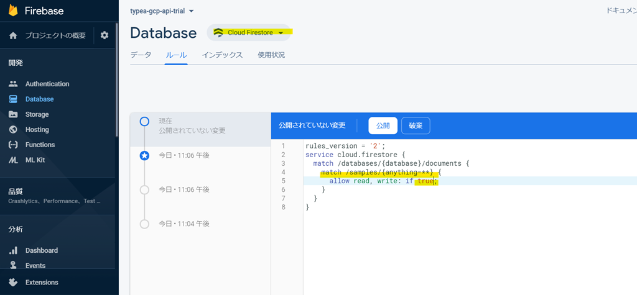Click the Functions brackets icon
The width and height of the screenshot is (637, 295).
13,145
